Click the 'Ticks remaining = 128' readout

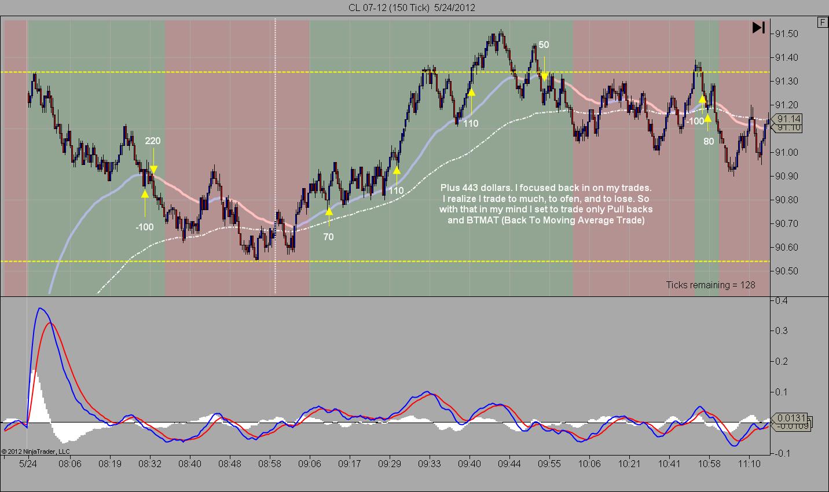tap(710, 285)
